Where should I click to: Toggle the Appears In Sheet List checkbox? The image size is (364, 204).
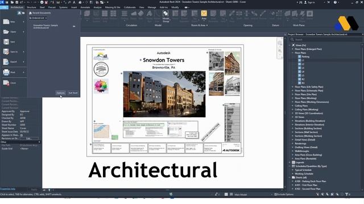22,135
